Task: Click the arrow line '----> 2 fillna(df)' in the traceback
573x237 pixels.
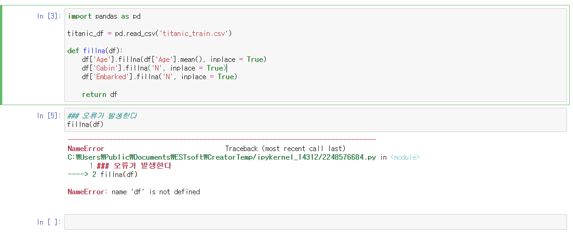Action: tap(102, 175)
